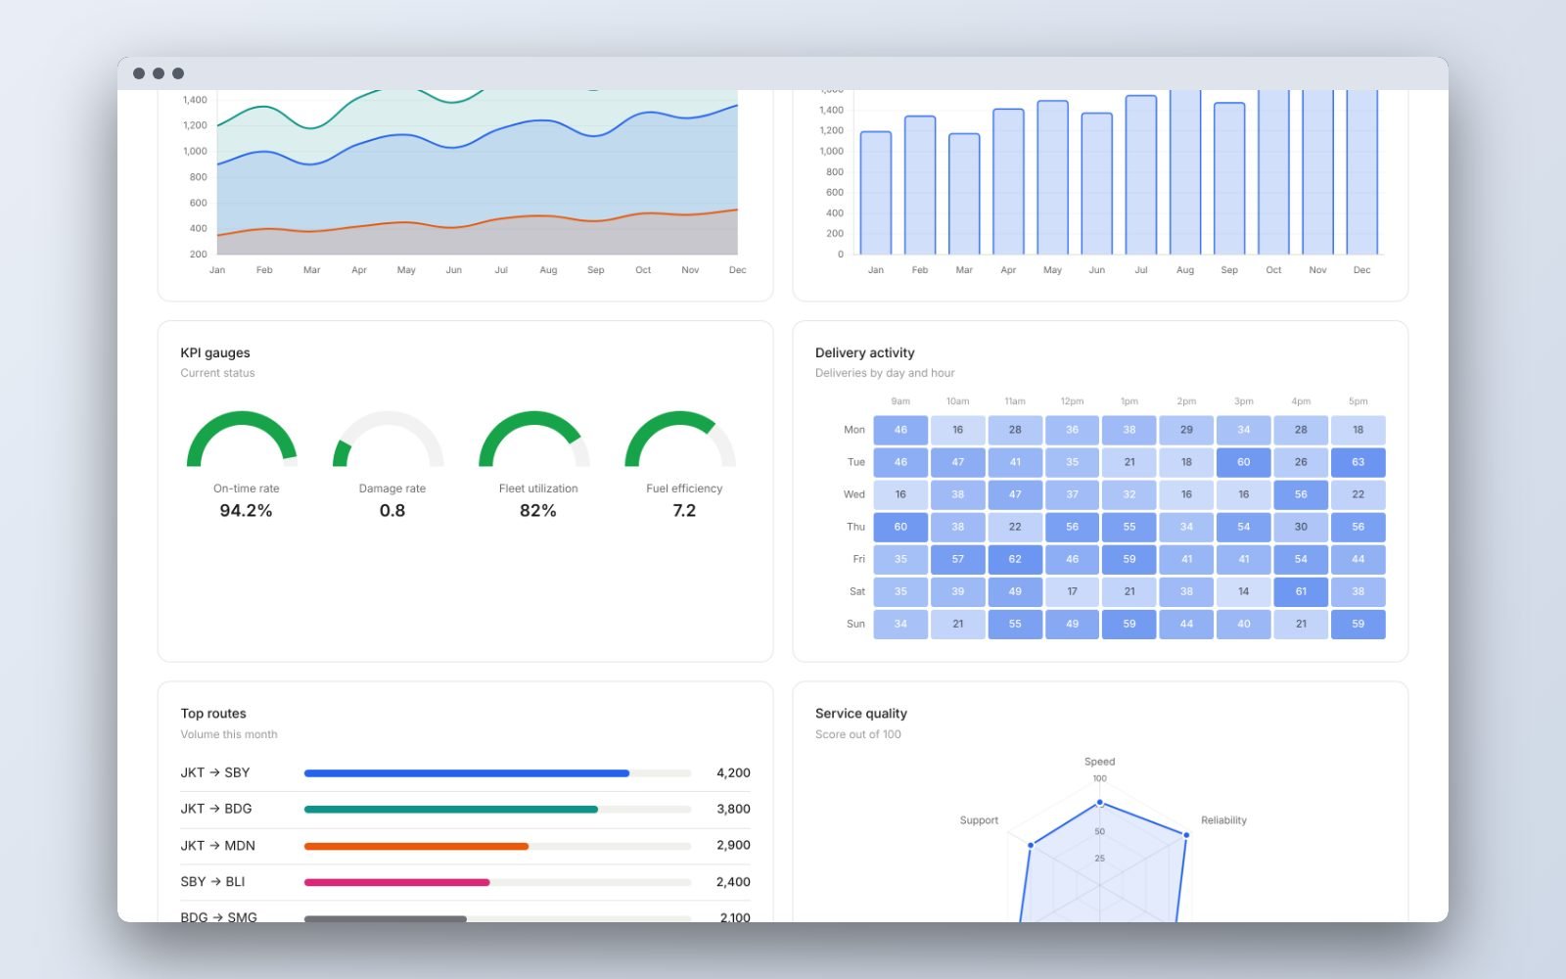Select the SBY → BLI route label

tap(212, 881)
